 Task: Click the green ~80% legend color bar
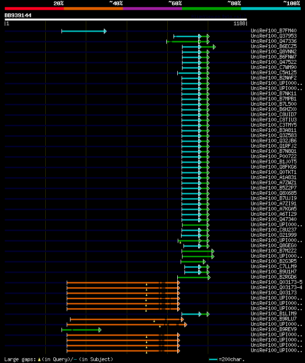[212, 9]
